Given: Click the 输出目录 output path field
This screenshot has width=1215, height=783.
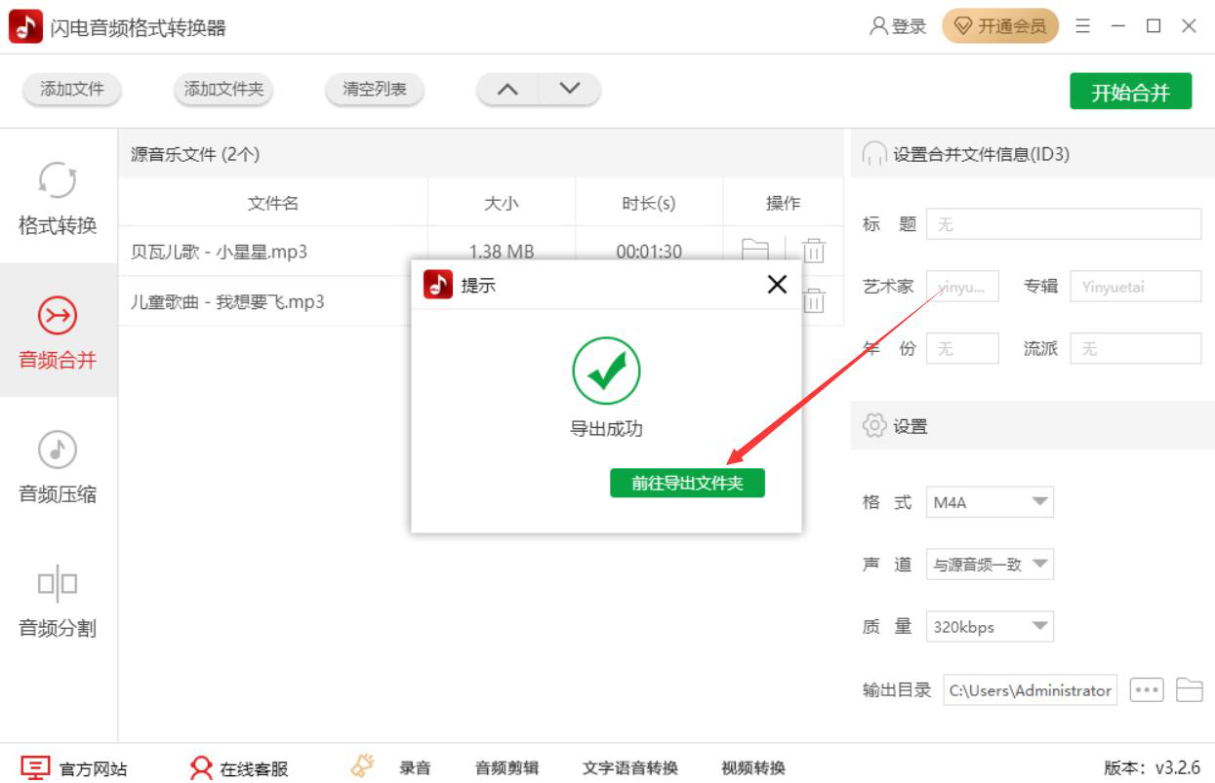Looking at the screenshot, I should tap(1031, 689).
